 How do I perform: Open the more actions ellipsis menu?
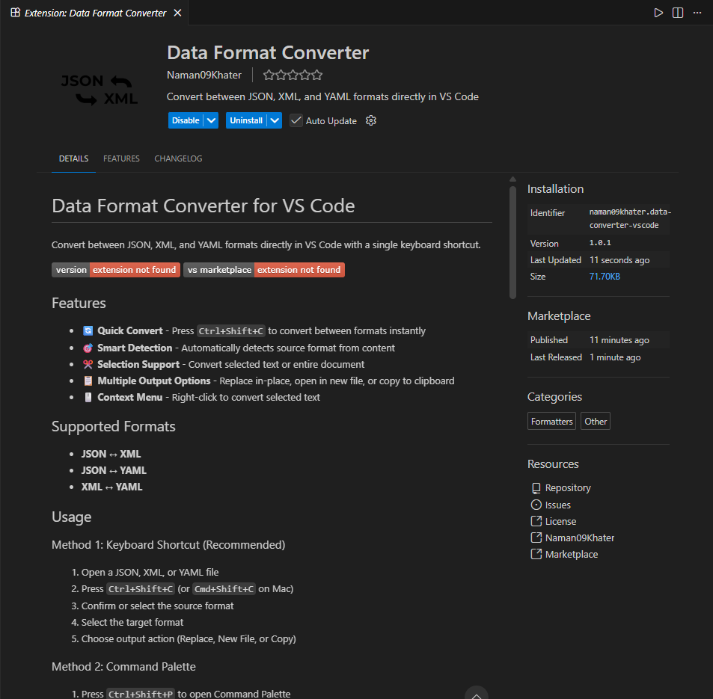(697, 13)
